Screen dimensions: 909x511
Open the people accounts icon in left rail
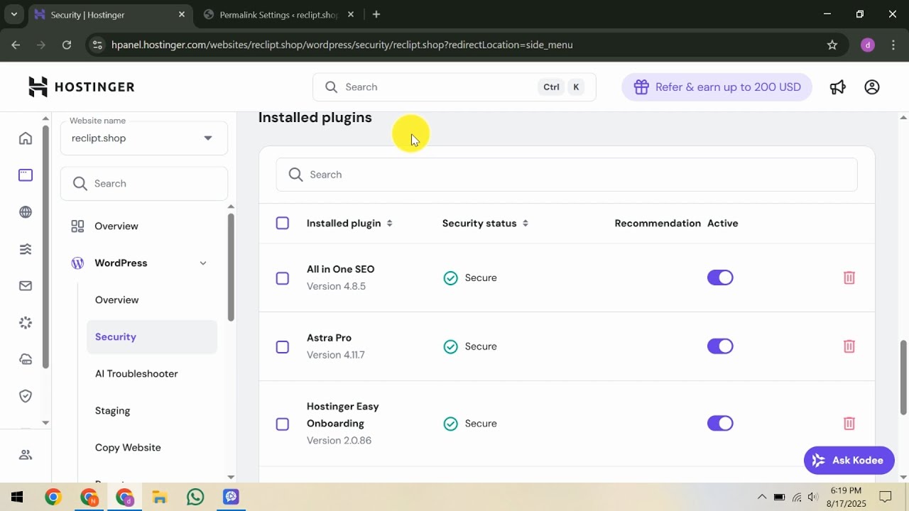(x=26, y=455)
